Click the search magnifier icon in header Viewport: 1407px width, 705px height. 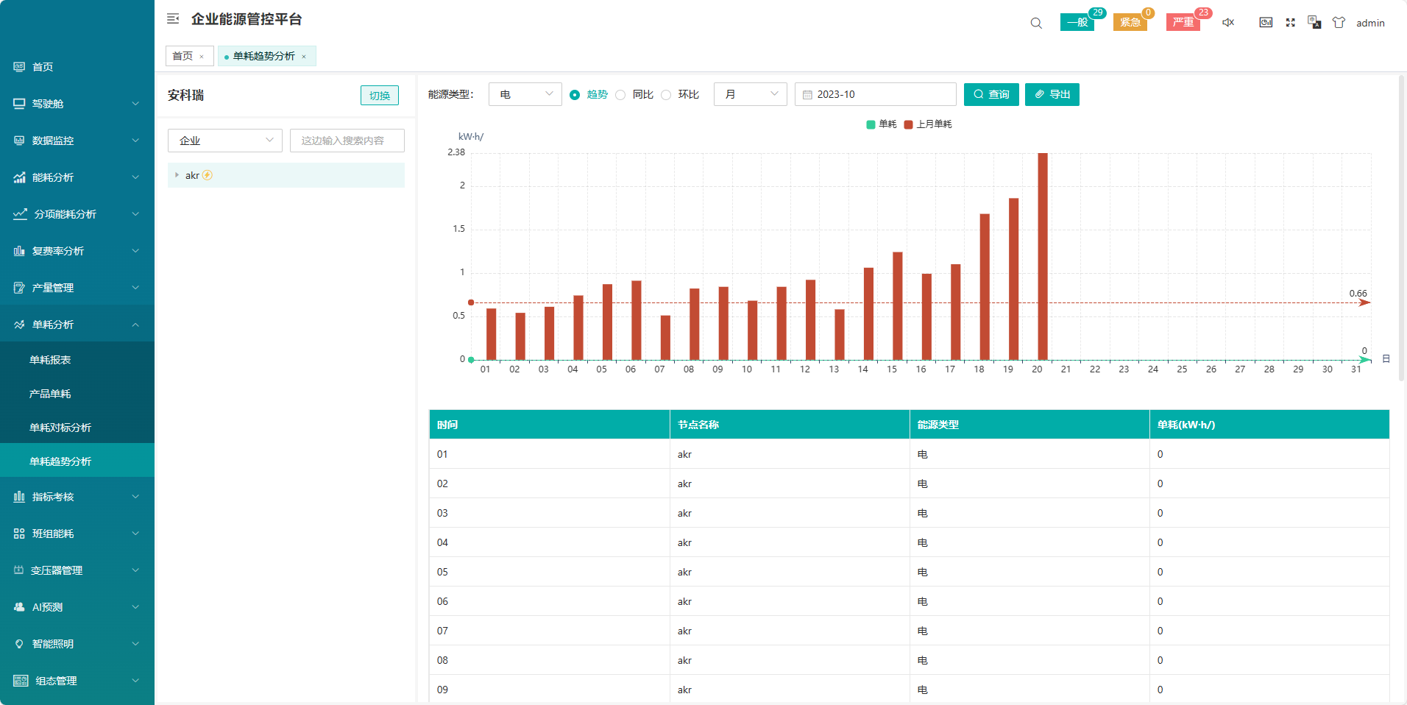1036,23
